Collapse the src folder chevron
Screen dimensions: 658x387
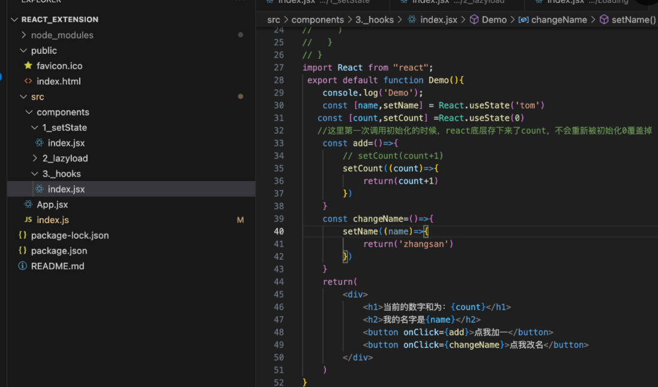tap(23, 97)
